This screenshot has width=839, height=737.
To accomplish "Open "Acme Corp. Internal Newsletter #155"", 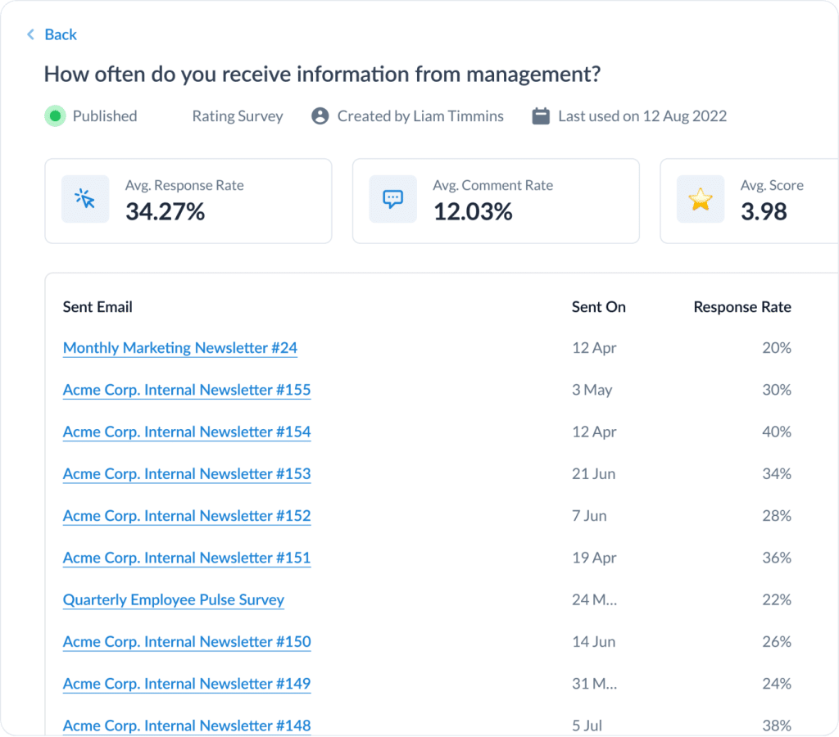I will [187, 390].
